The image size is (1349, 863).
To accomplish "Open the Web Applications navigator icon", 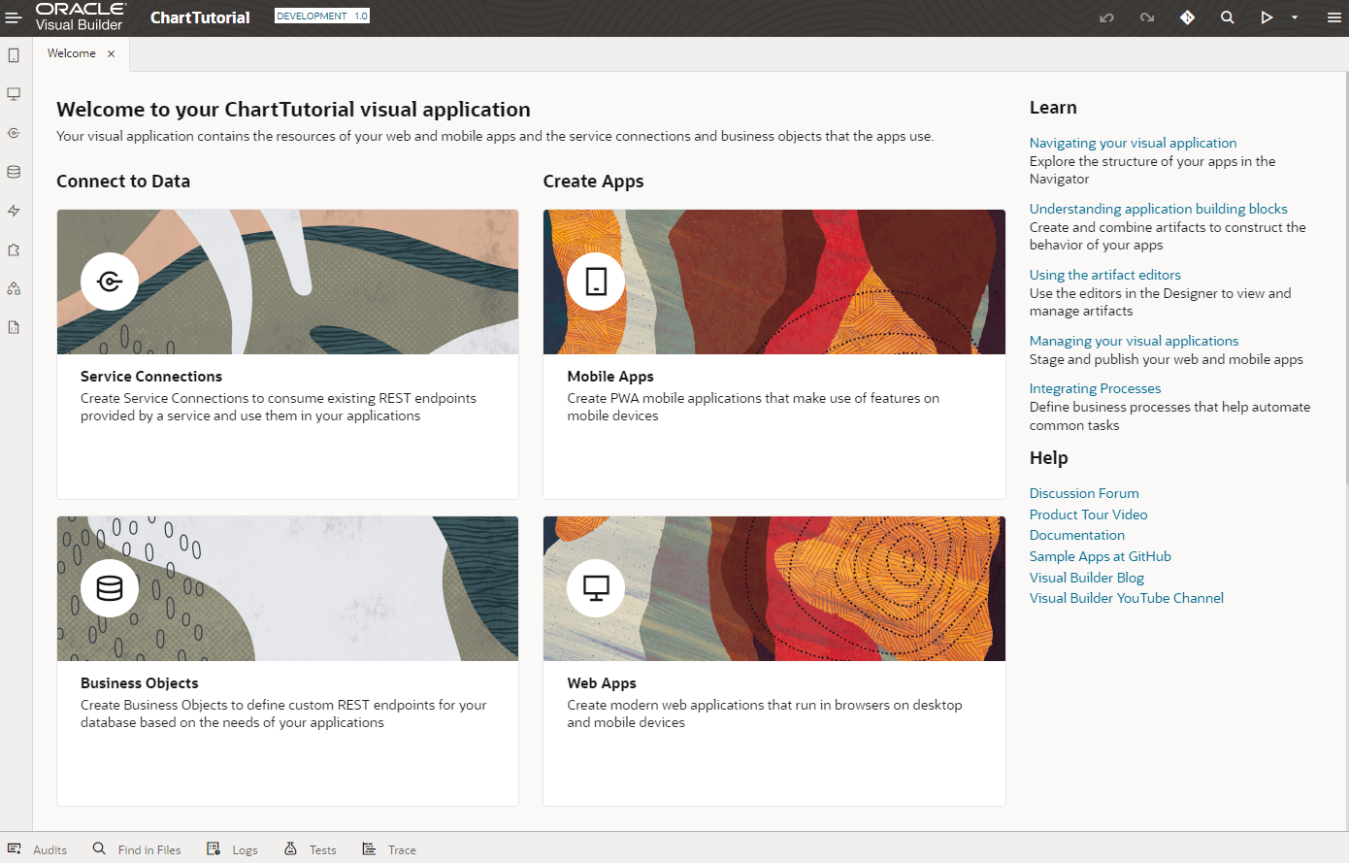I will 14,94.
